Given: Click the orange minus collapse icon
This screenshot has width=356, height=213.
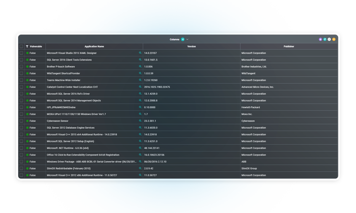Looking at the screenshot, I should [x=334, y=39].
